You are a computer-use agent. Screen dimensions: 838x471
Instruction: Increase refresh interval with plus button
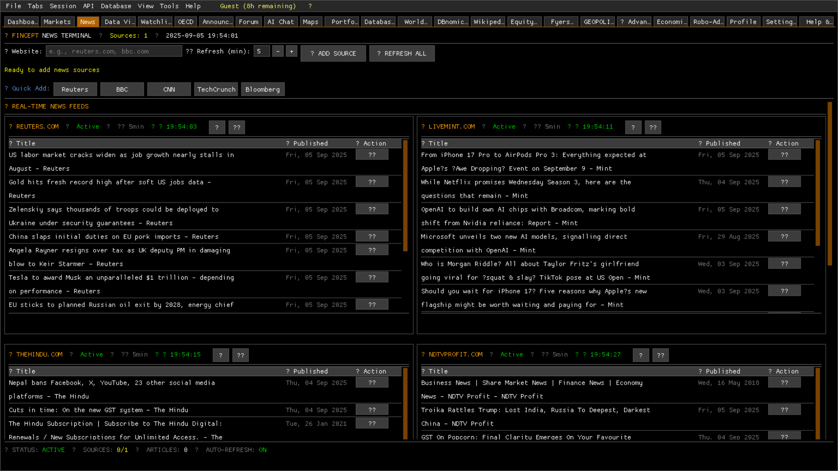pyautogui.click(x=292, y=51)
